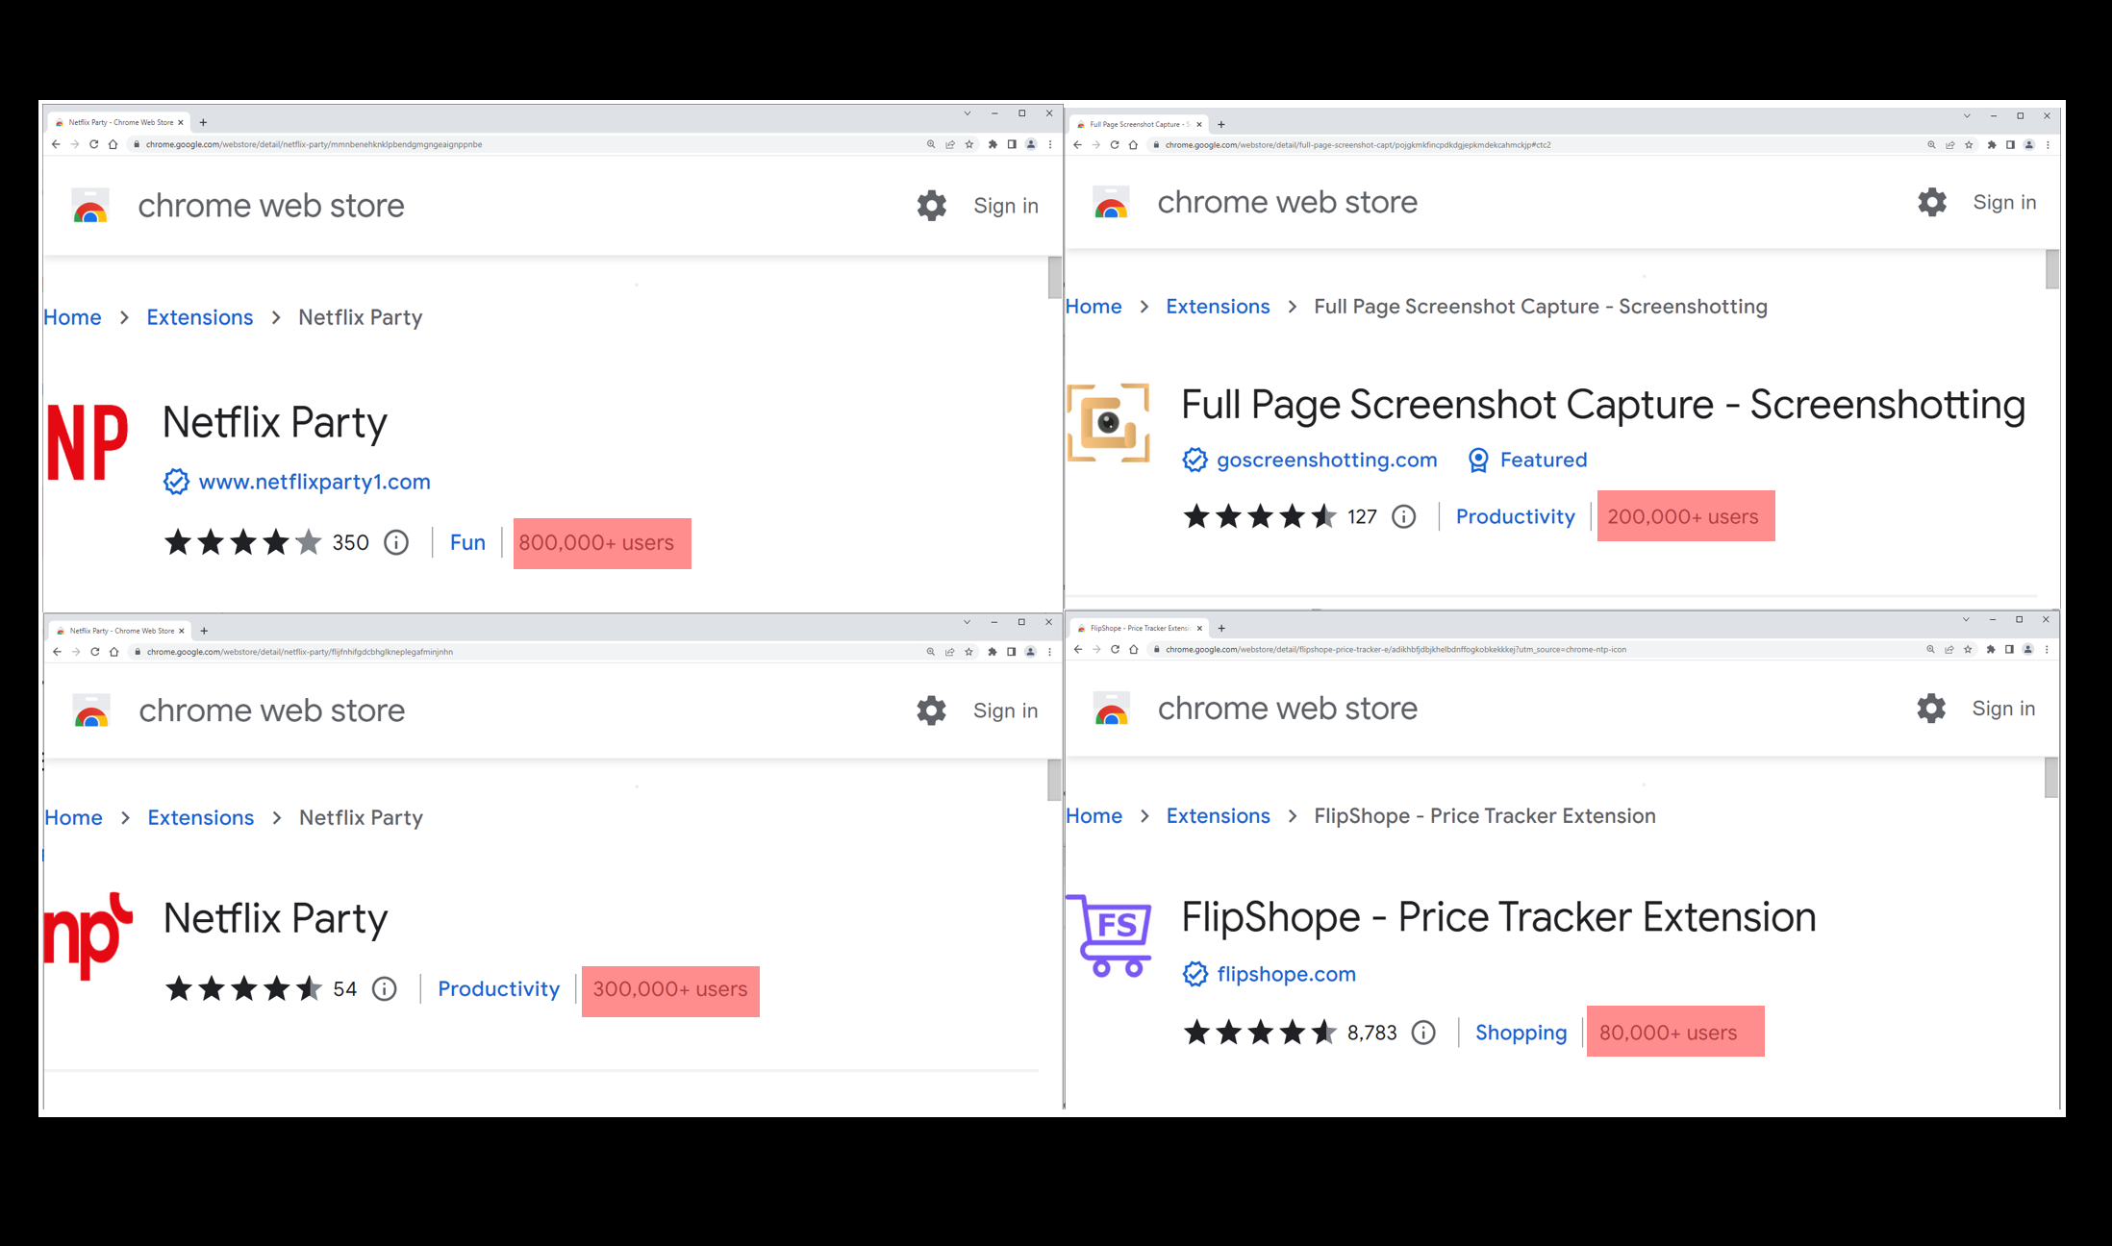Reload the Full Page Screenshot Capture page

coord(1115,145)
